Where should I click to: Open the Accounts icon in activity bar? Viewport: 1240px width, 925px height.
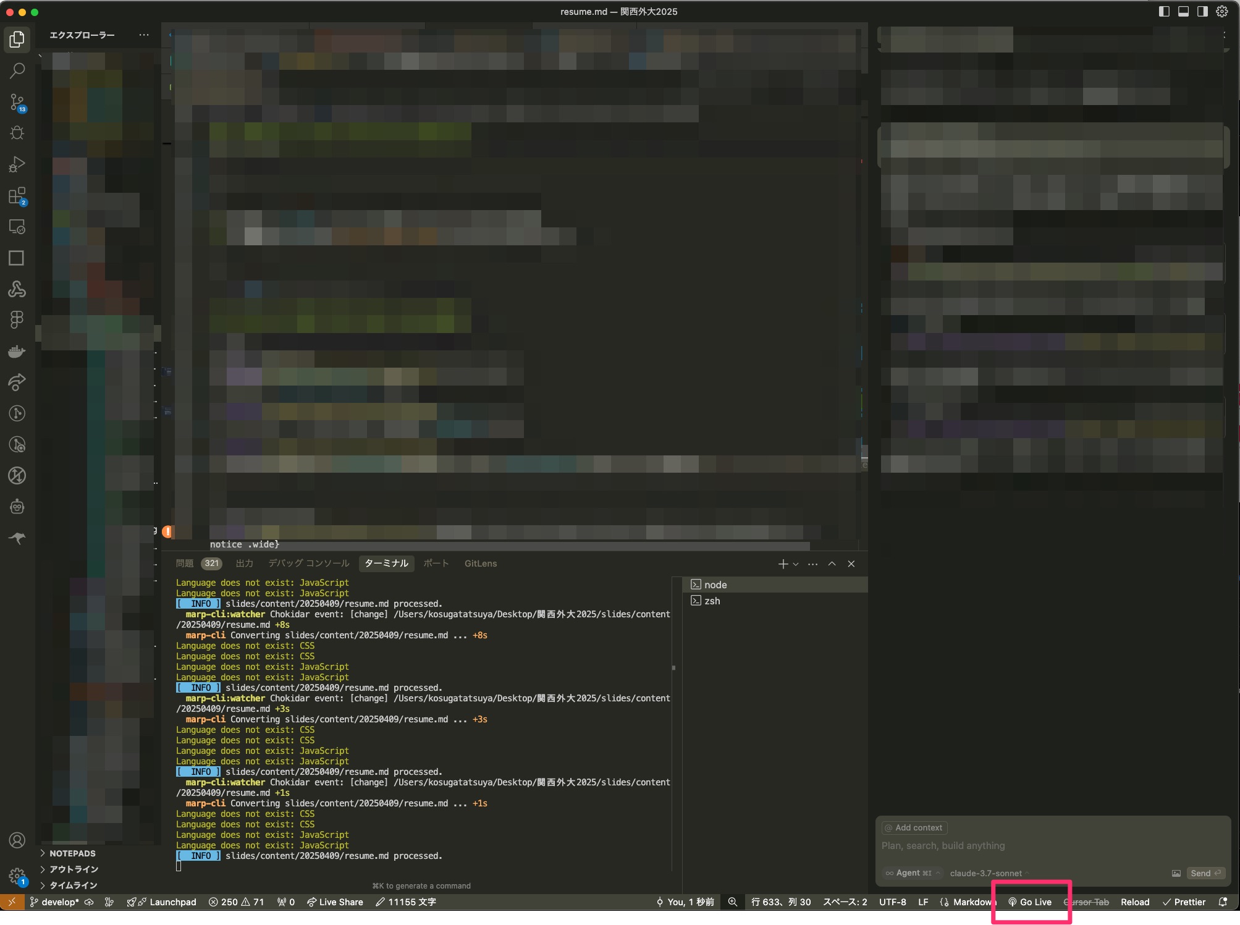17,840
